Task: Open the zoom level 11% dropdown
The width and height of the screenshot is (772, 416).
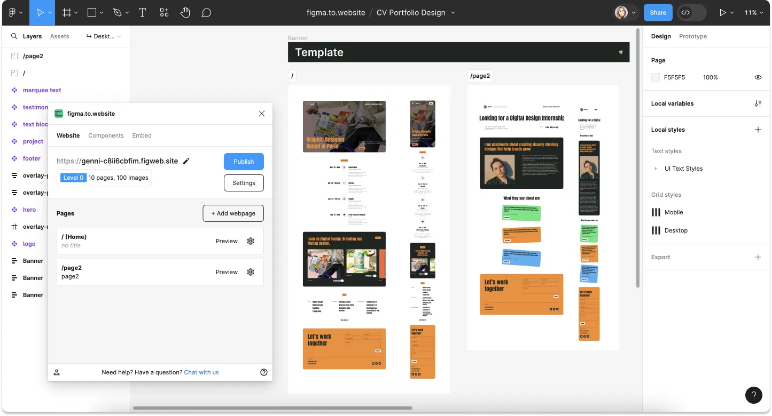Action: (754, 13)
